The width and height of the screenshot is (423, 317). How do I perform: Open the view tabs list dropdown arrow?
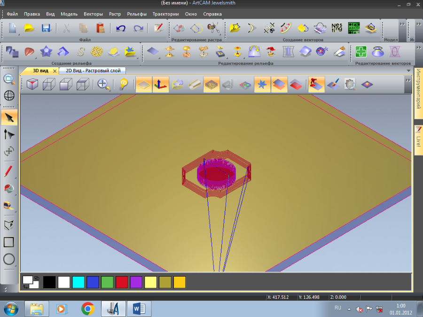[408, 71]
